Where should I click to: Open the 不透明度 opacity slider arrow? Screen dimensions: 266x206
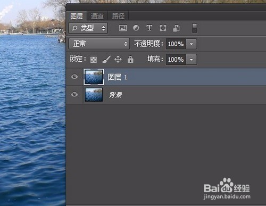point(191,44)
